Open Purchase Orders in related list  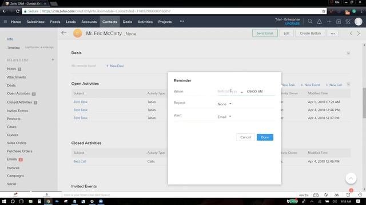click(19, 151)
